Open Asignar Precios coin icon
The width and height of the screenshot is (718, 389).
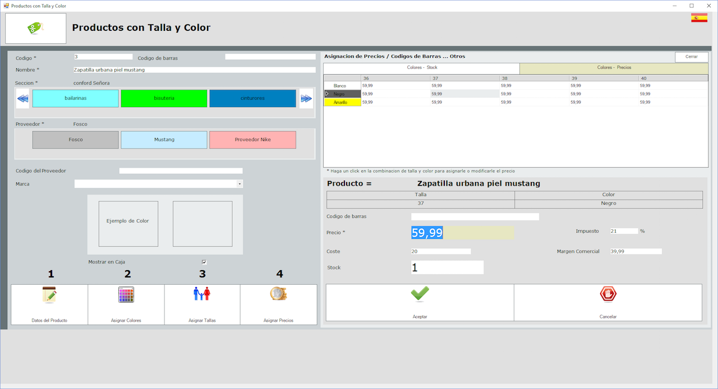278,294
